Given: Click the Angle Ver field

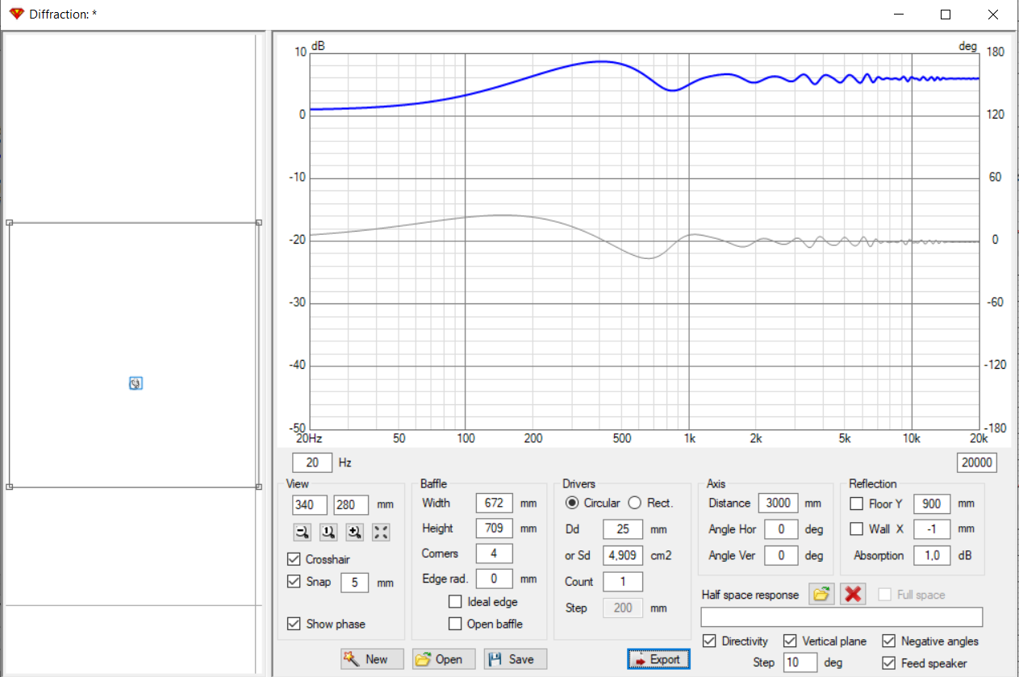Looking at the screenshot, I should (x=781, y=555).
